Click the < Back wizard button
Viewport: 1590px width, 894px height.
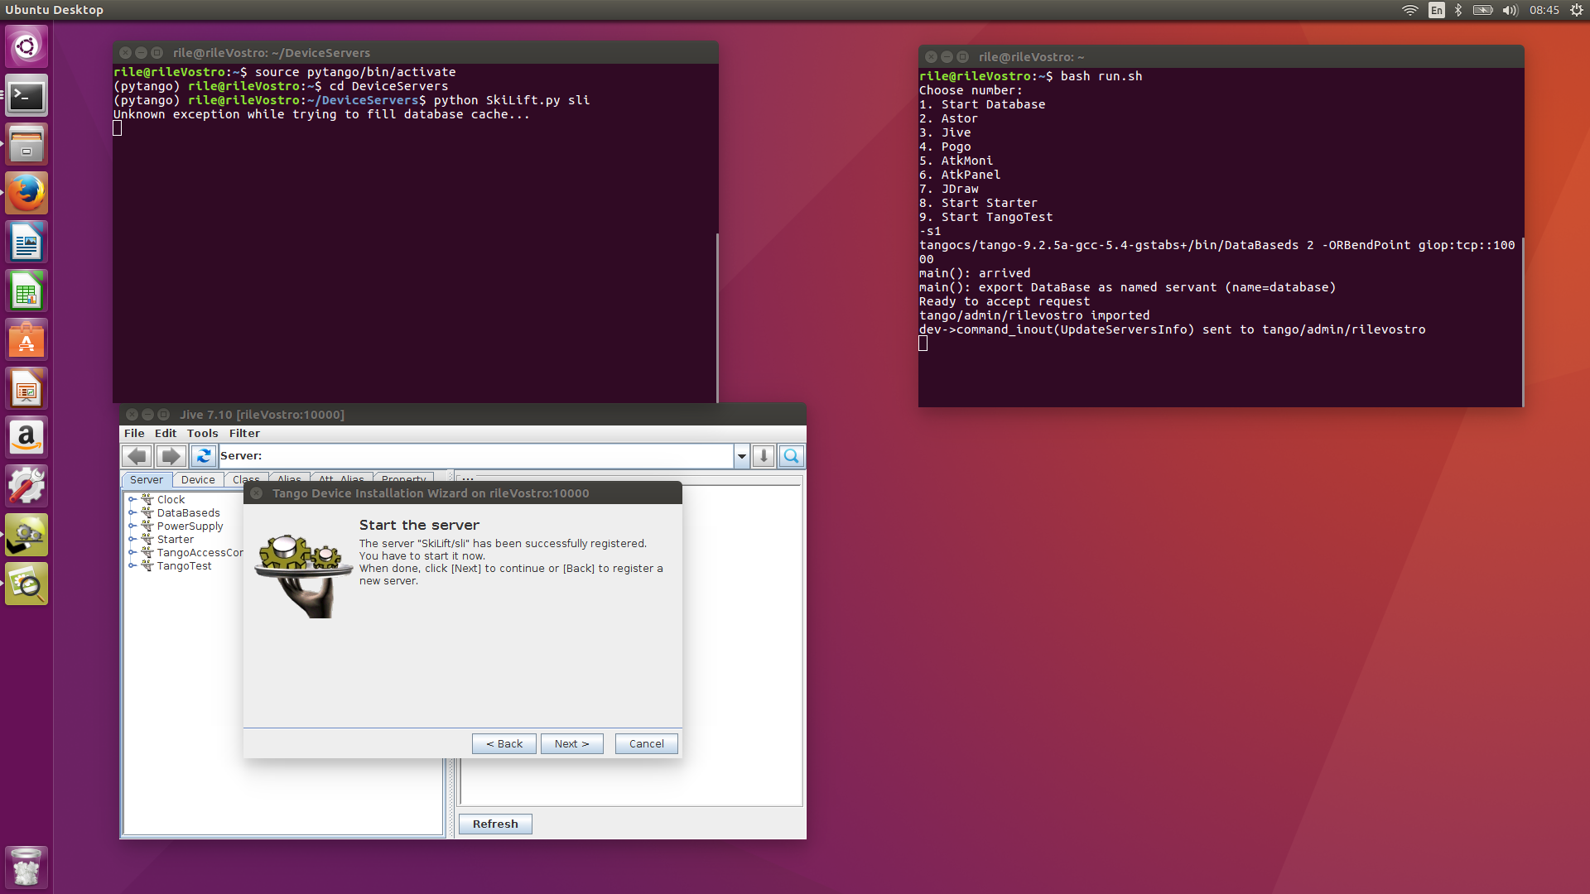pyautogui.click(x=504, y=744)
